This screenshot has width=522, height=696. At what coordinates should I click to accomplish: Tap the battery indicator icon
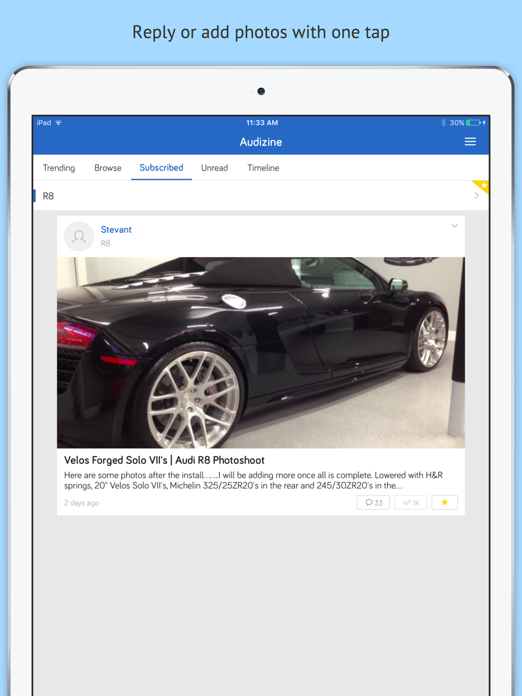click(473, 123)
